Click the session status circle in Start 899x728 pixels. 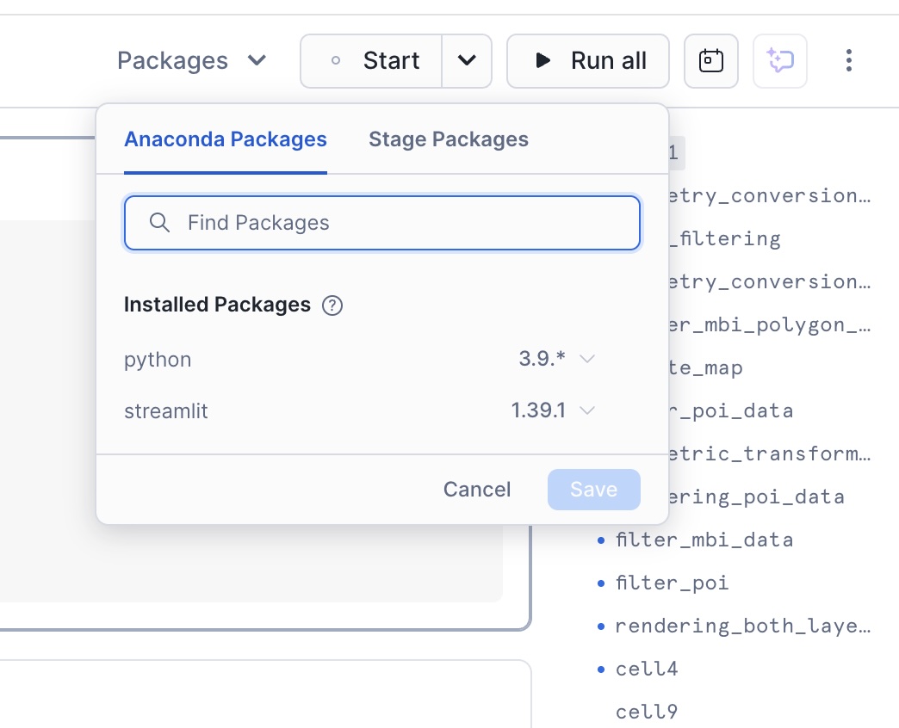336,61
